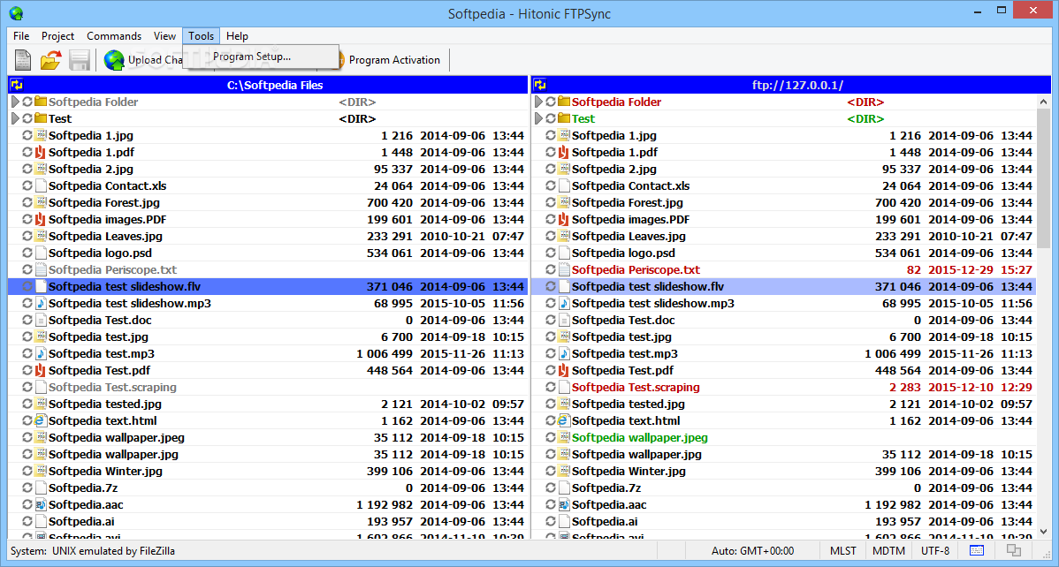This screenshot has height=567, width=1059.
Task: Select local file Softpedia Leaves.jpg
Action: (x=268, y=237)
